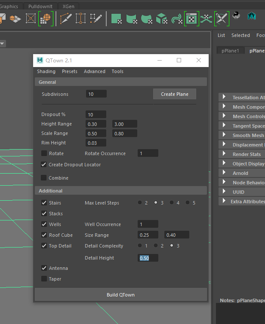The width and height of the screenshot is (265, 324).
Task: Uncheck the Antenna option
Action: 44,268
